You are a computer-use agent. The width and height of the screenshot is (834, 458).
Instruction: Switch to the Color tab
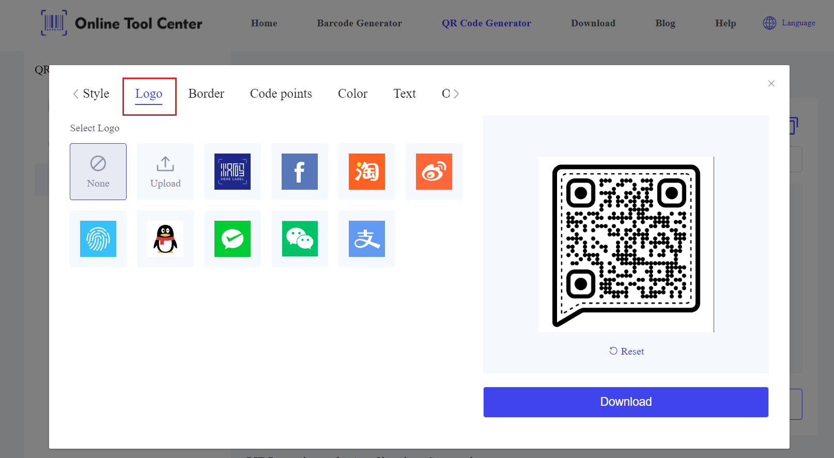tap(352, 94)
